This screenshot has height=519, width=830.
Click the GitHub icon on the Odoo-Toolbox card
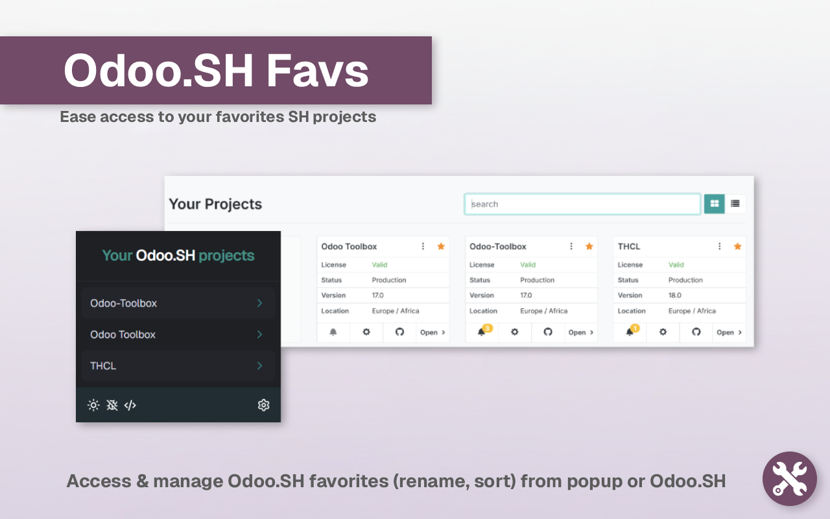pos(548,332)
